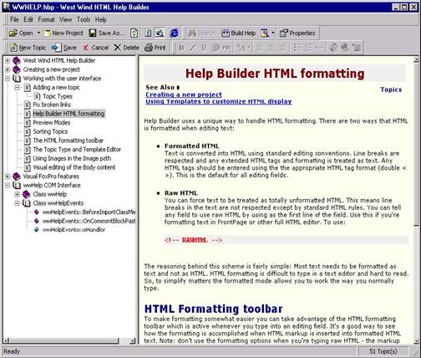
Task: Click the Topics link
Action: tap(391, 89)
